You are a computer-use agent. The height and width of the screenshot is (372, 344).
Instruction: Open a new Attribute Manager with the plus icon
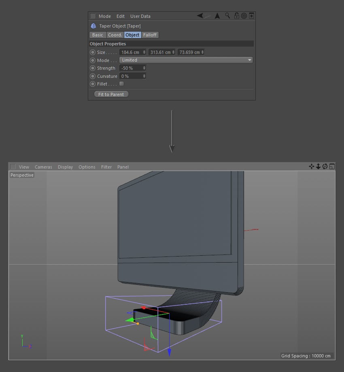point(251,15)
